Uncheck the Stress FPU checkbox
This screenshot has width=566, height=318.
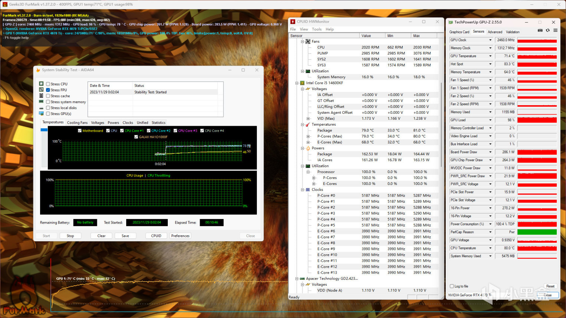(48, 90)
